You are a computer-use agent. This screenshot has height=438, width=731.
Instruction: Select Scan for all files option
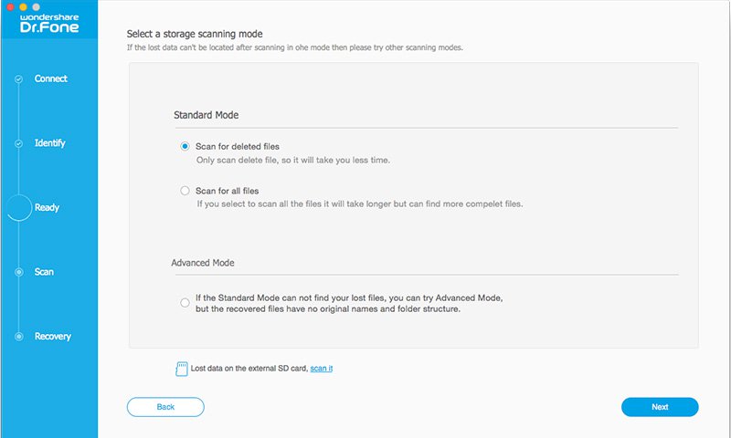[x=185, y=191]
